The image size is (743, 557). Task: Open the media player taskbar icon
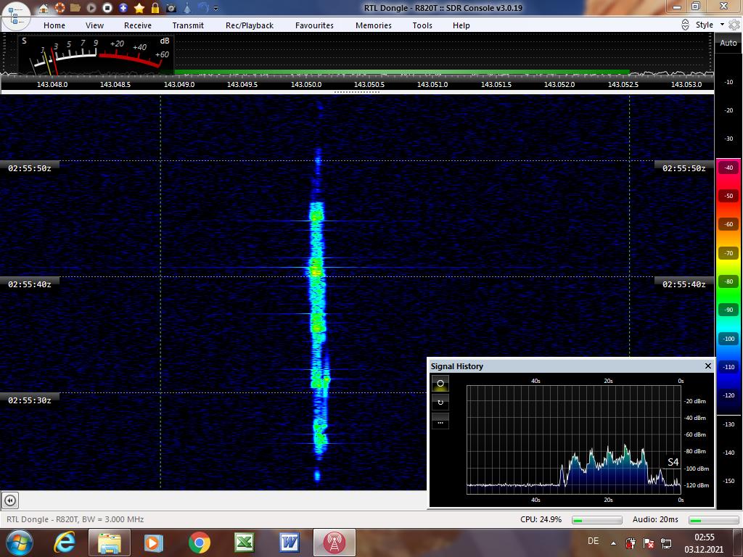tap(154, 542)
